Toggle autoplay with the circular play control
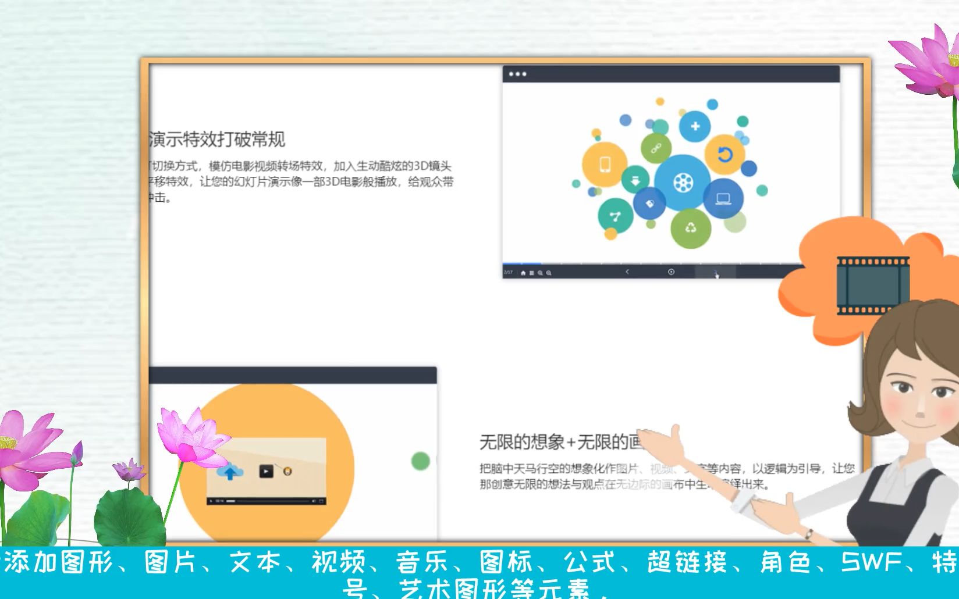 [670, 272]
